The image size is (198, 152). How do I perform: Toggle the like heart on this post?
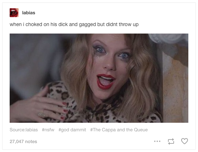(x=184, y=141)
